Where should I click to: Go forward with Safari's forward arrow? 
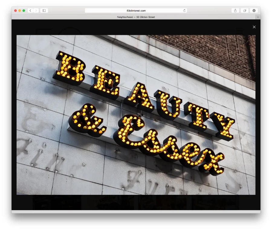pos(36,11)
